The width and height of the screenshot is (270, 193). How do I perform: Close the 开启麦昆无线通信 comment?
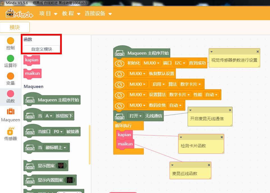tap(230, 110)
